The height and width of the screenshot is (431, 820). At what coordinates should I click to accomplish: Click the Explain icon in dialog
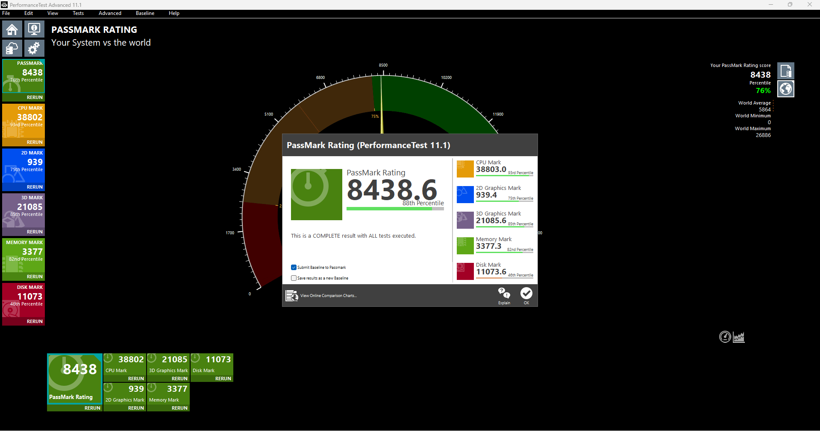click(x=504, y=295)
